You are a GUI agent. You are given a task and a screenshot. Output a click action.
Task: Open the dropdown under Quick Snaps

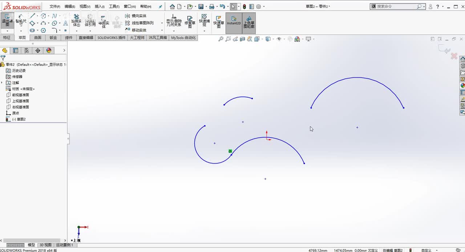(x=205, y=31)
